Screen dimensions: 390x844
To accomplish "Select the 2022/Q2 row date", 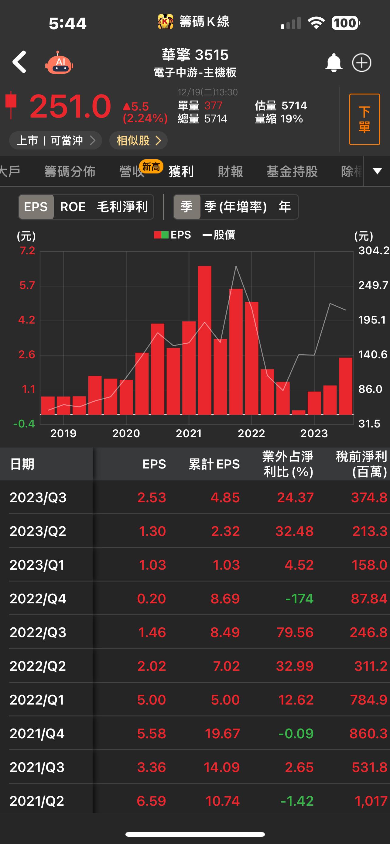I will click(38, 666).
